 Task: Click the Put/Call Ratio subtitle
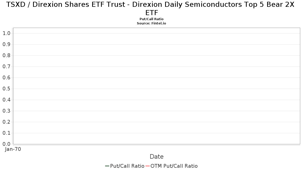[x=151, y=19]
